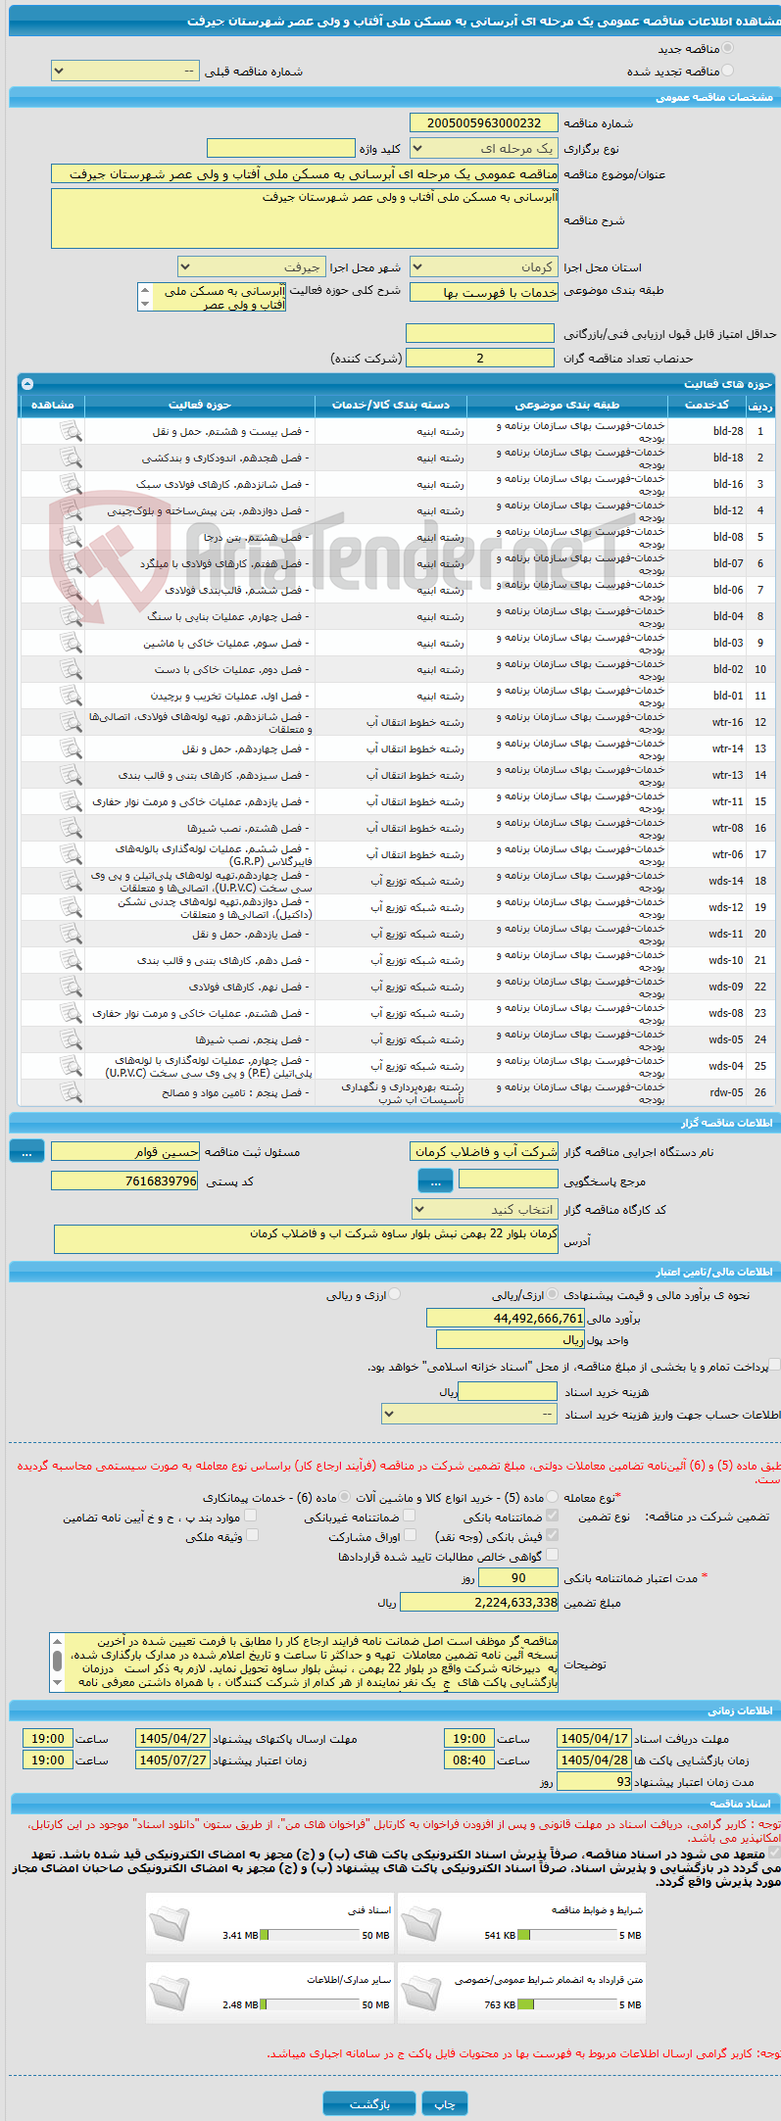
Task: Open view icon for row wds-14
Action: [71, 881]
